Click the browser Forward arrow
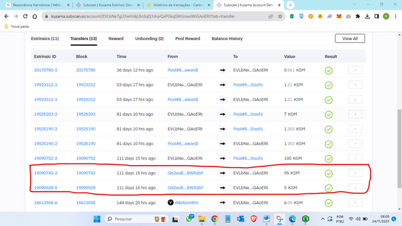 (x=16, y=16)
